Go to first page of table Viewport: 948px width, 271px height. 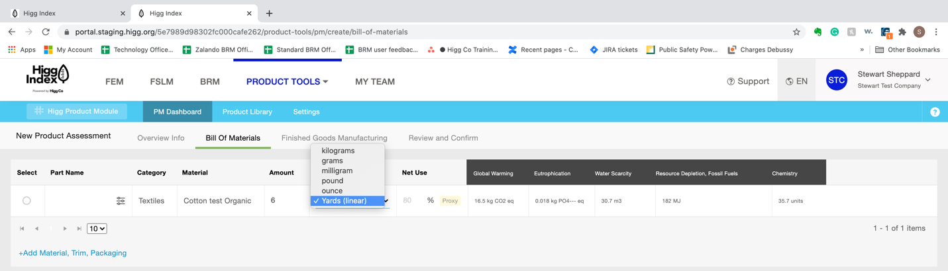pos(22,229)
